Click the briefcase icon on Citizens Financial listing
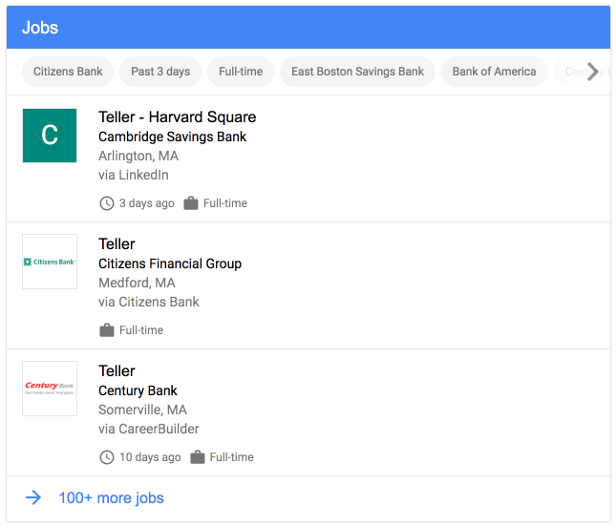This screenshot has height=527, width=616. pos(106,330)
